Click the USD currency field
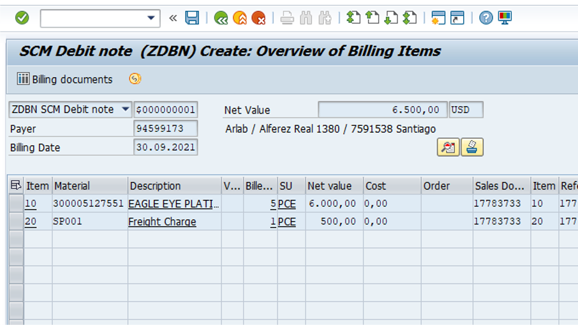The height and width of the screenshot is (325, 578). 466,110
